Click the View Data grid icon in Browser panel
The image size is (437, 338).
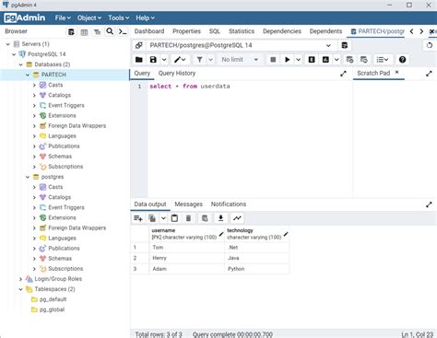pyautogui.click(x=84, y=31)
